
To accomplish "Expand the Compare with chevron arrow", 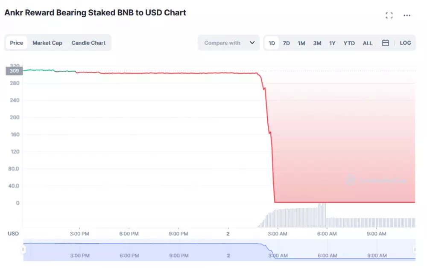I will [252, 43].
